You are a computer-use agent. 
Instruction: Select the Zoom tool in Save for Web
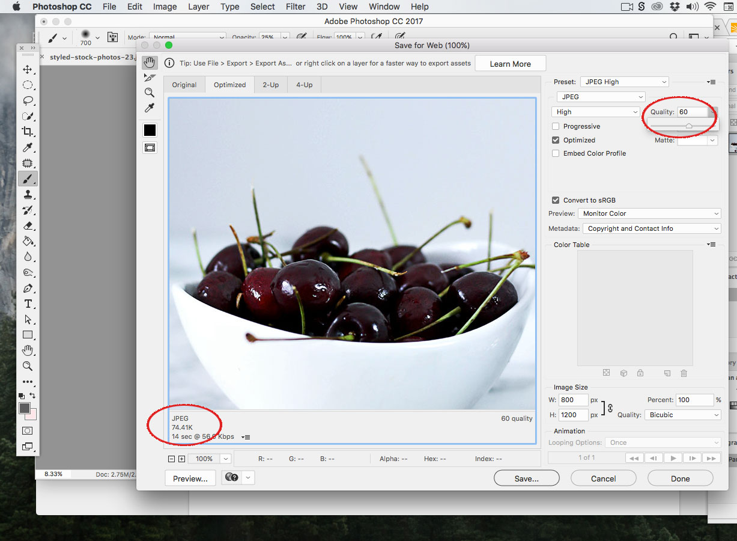tap(150, 93)
